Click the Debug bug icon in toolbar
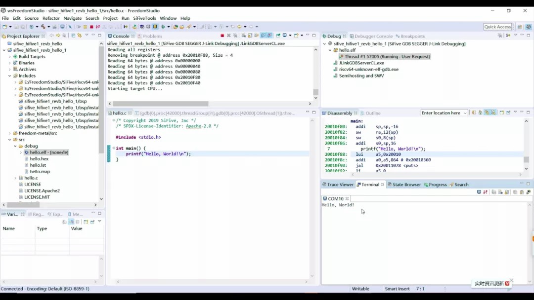Screen dimensions: 534x300 pyautogui.click(x=163, y=27)
